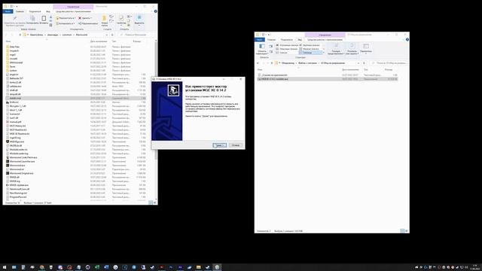Viewport: 482px width, 271px height.
Task: Open the Главная tab in left Explorer
Action: click(x=20, y=11)
